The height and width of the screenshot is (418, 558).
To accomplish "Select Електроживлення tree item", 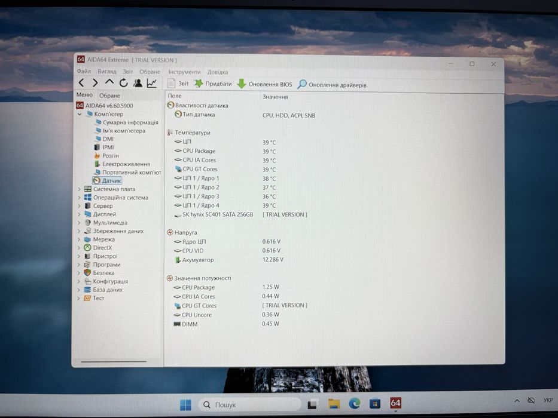I will [122, 164].
